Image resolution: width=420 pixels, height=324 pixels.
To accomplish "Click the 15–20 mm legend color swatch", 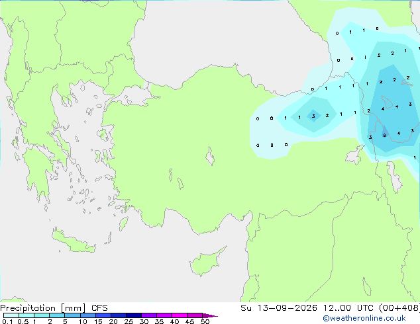I will (103, 315).
